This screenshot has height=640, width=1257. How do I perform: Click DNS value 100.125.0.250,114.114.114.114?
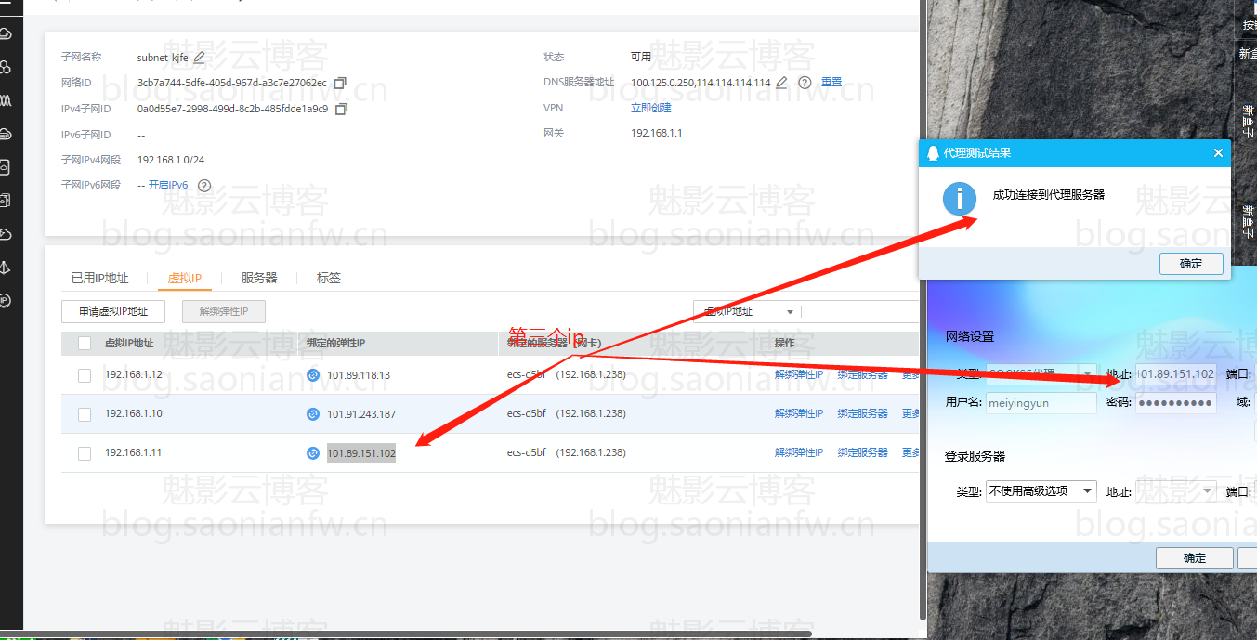pyautogui.click(x=701, y=83)
